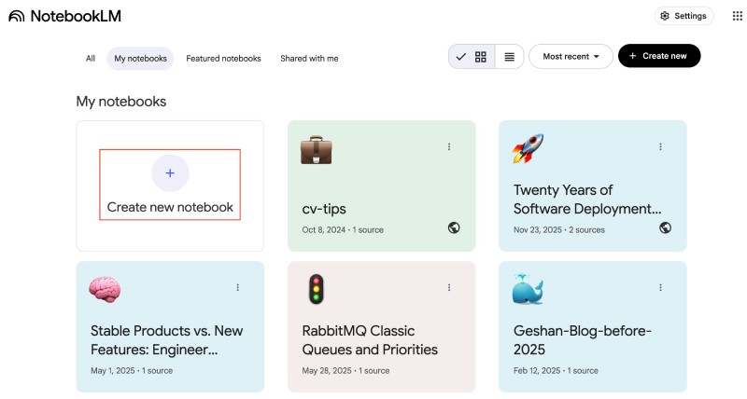Click the NotebookLM logo icon

(16, 16)
